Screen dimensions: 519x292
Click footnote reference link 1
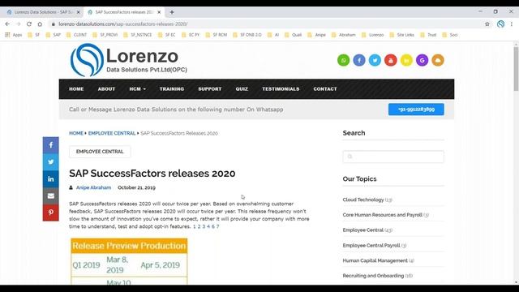pos(195,226)
